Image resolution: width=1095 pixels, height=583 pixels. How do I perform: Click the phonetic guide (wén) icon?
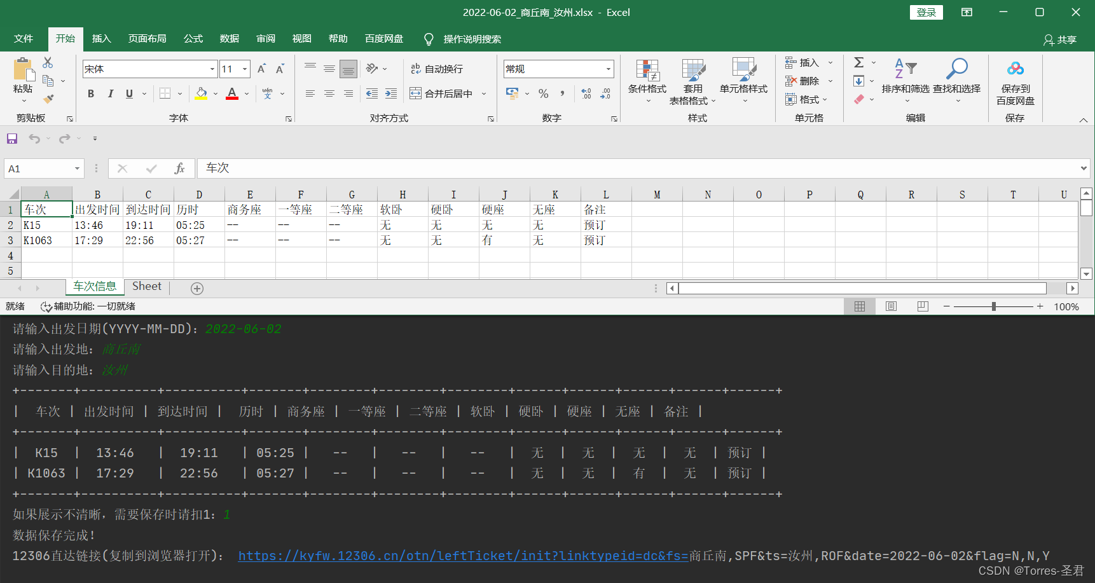coord(268,93)
